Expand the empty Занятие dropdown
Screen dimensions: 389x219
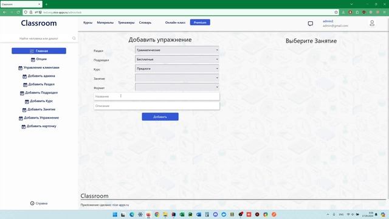(177, 78)
